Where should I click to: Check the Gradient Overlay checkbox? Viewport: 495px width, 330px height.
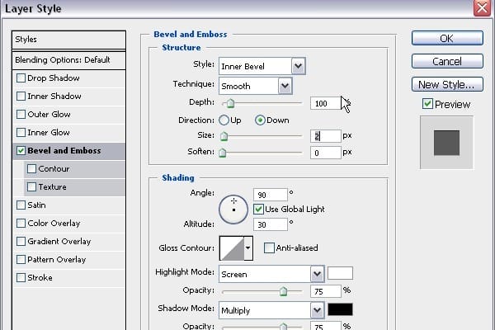(x=21, y=241)
